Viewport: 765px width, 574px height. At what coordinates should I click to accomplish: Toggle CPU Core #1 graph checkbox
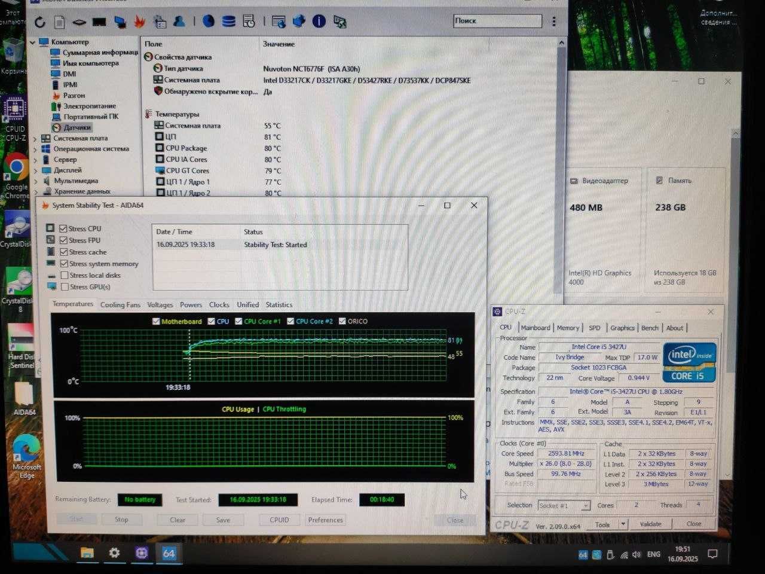click(x=238, y=321)
